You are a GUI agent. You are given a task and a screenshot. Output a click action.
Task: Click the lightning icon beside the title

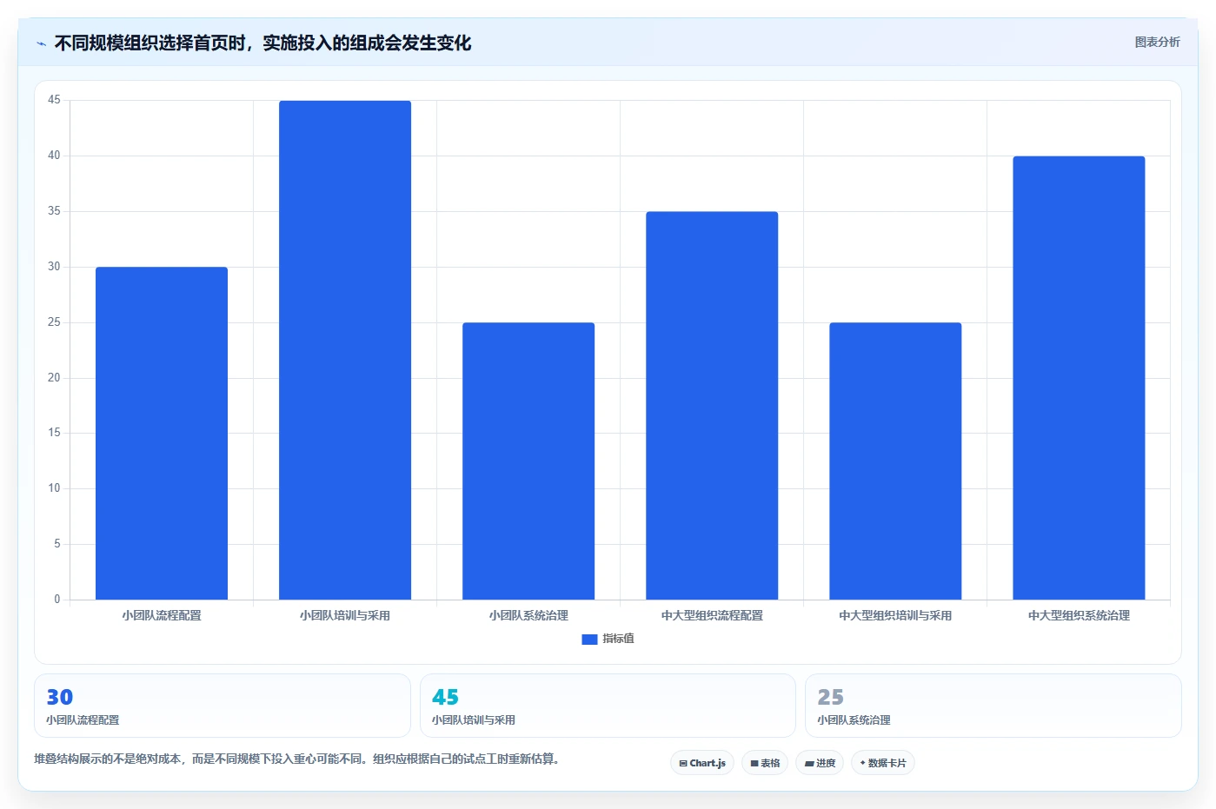point(41,43)
